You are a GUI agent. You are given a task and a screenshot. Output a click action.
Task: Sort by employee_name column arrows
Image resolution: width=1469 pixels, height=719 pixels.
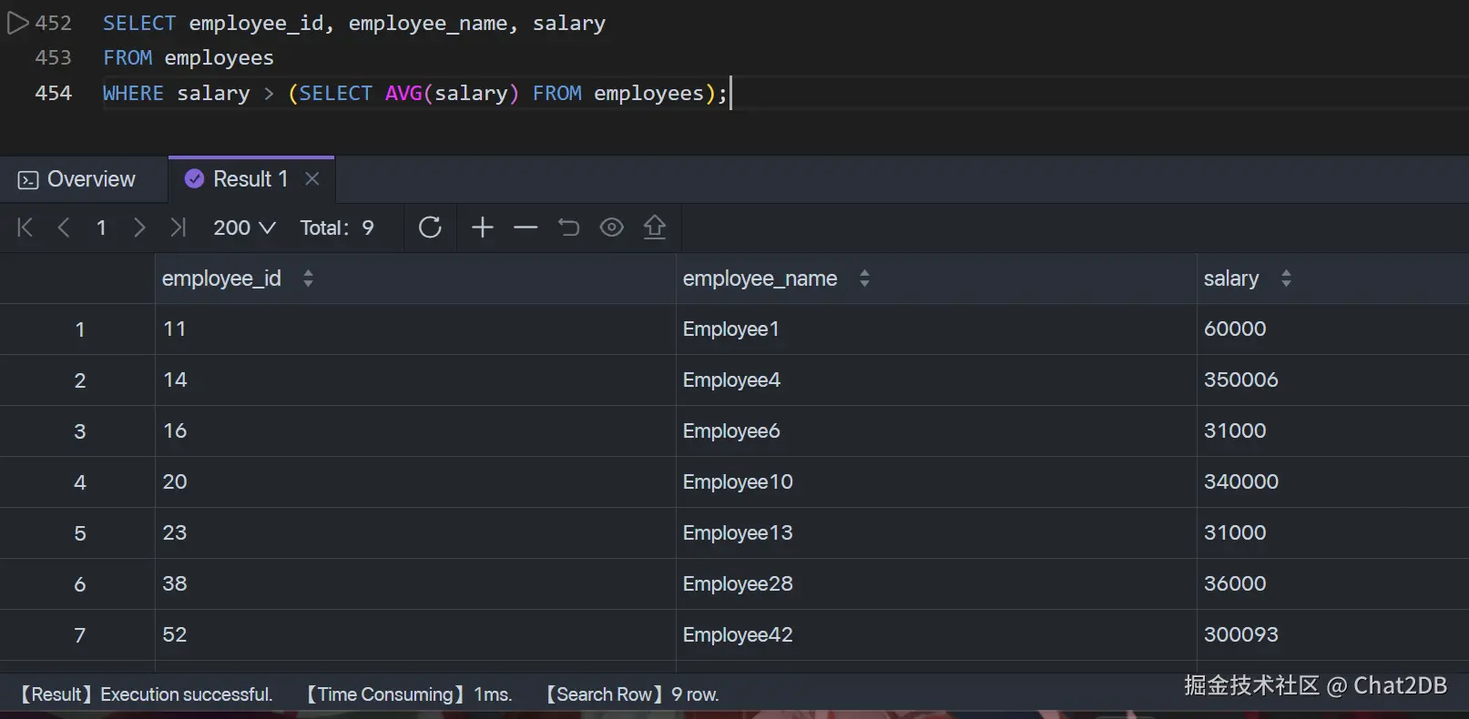pos(864,278)
